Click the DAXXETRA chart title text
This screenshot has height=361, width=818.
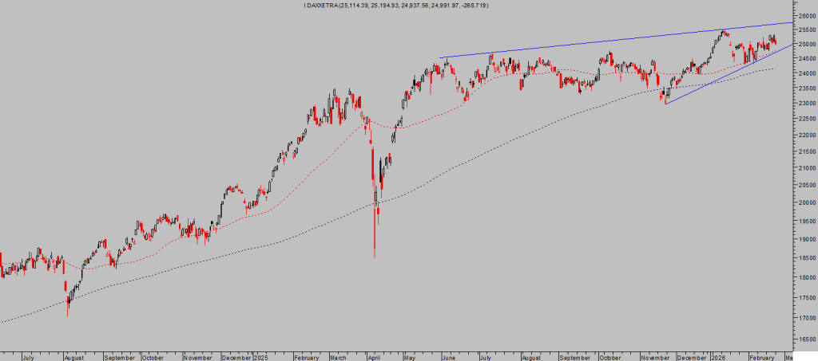tap(396, 6)
